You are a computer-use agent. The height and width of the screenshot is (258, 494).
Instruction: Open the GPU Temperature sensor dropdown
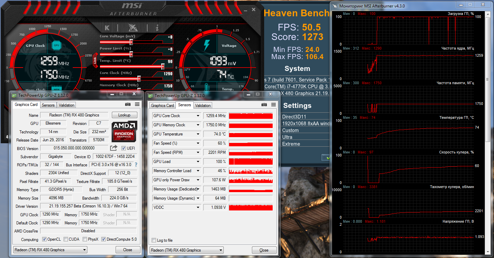198,134
